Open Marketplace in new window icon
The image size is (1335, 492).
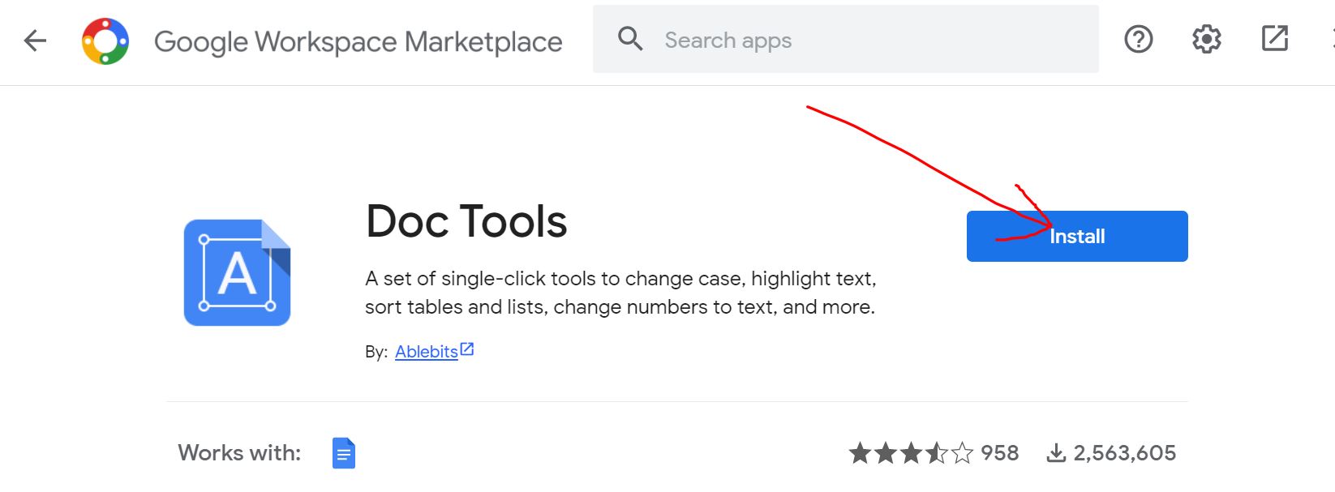coord(1275,38)
